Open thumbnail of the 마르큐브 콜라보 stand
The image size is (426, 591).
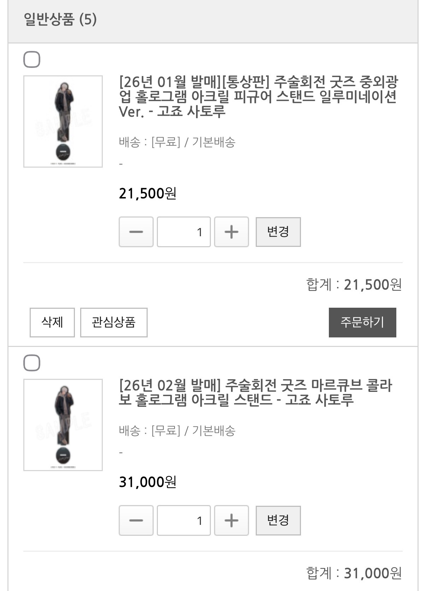63,425
